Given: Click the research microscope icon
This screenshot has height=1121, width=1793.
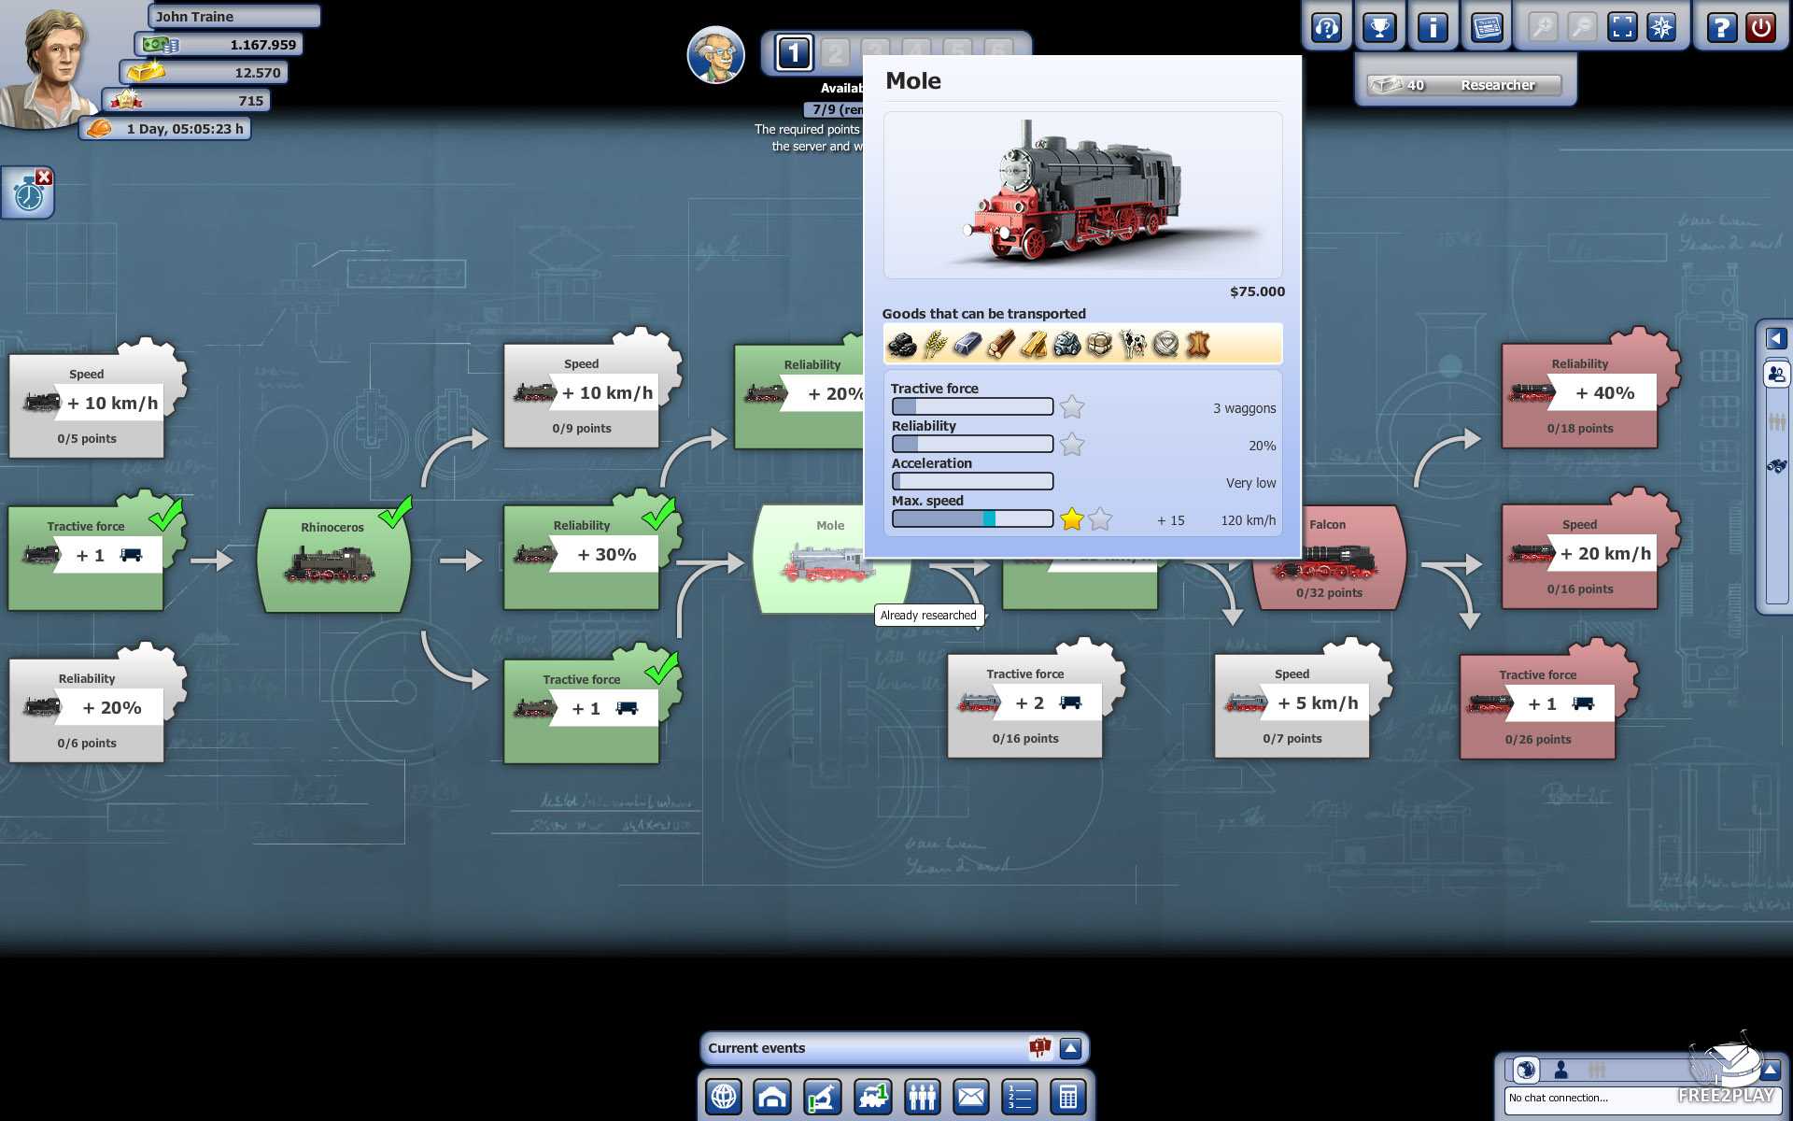Looking at the screenshot, I should (x=823, y=1096).
